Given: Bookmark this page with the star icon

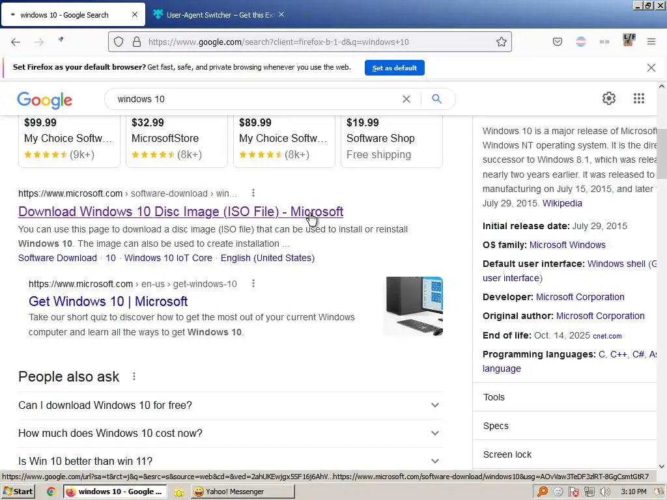Looking at the screenshot, I should click(x=501, y=42).
